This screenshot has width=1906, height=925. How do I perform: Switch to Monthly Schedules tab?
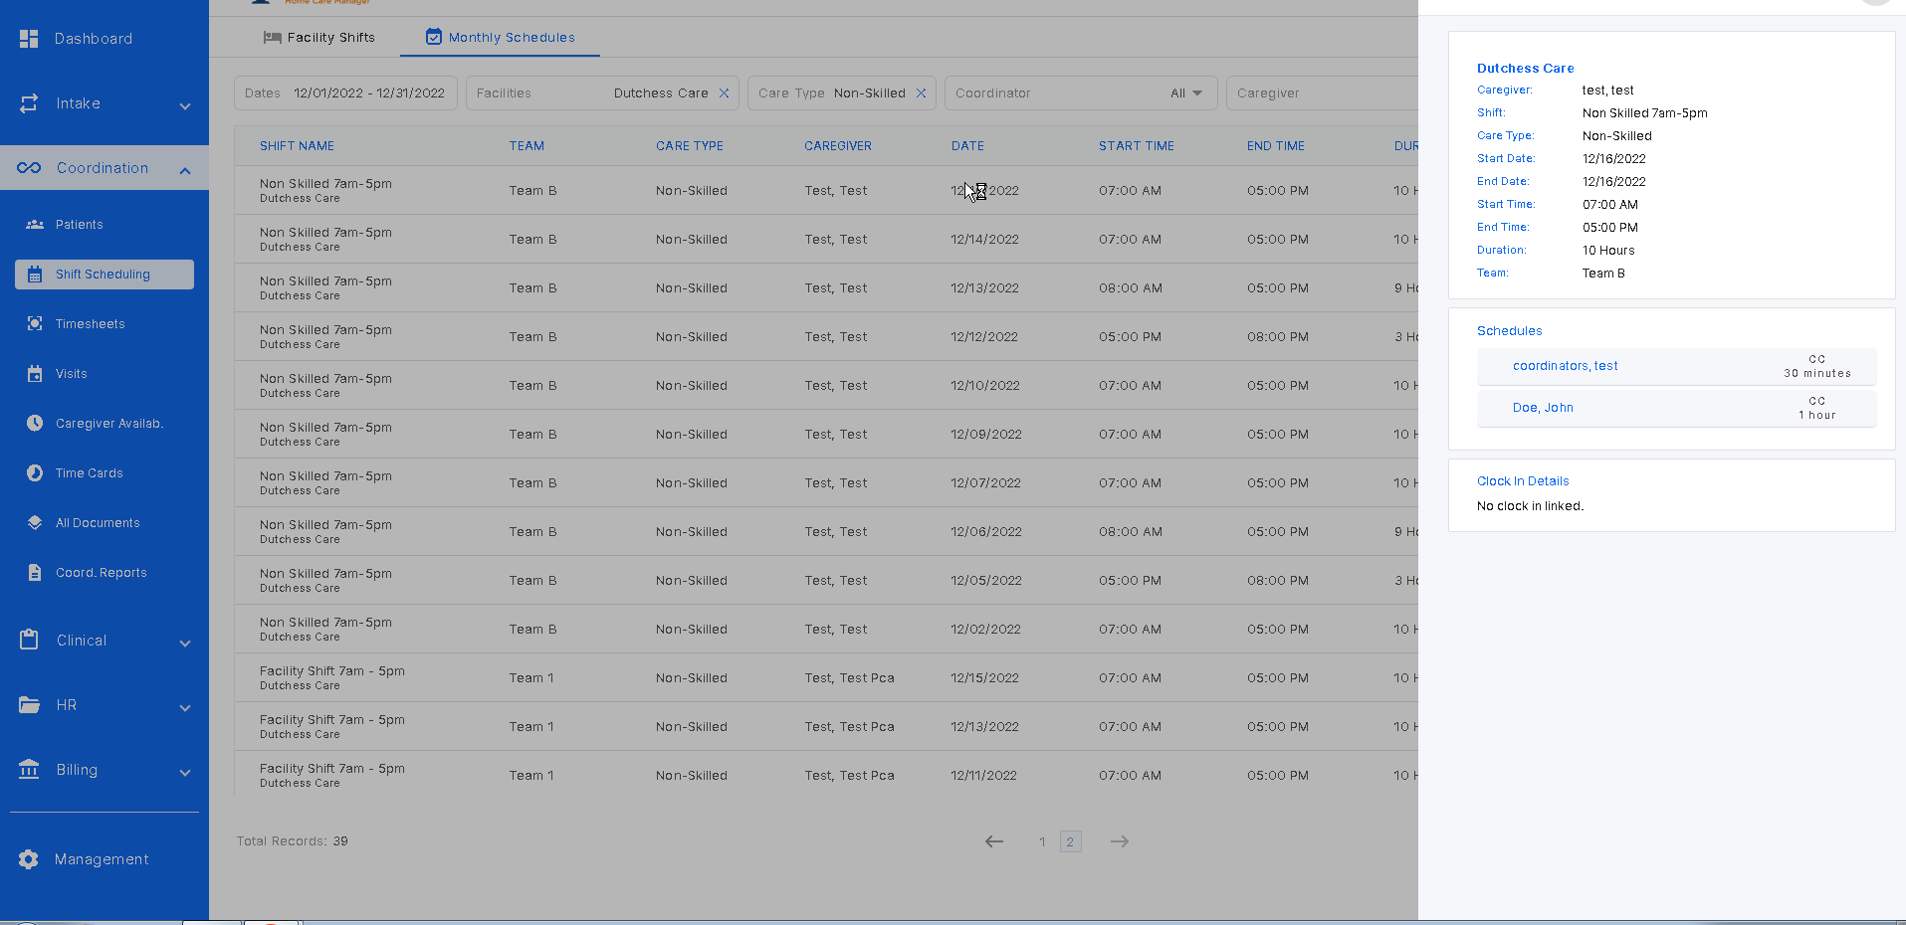(x=501, y=38)
